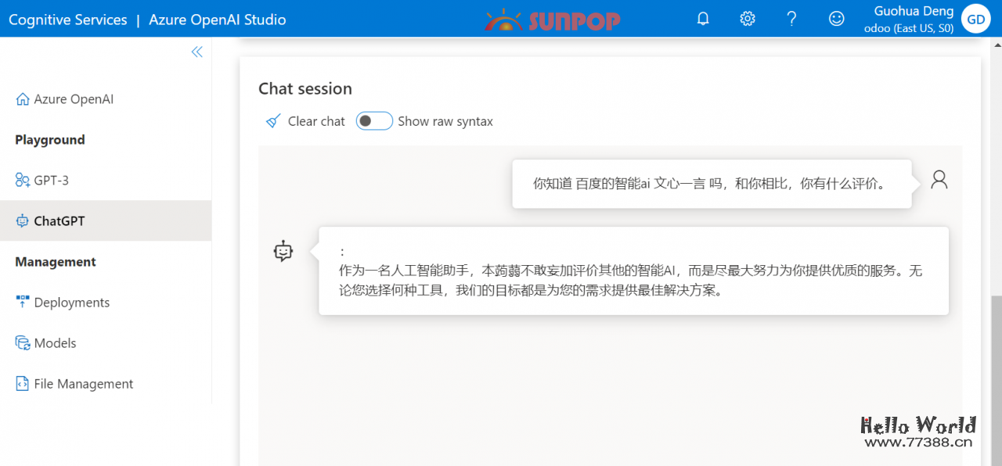Click the robot assistant avatar icon
Screen dimensions: 1002x466
click(x=283, y=251)
